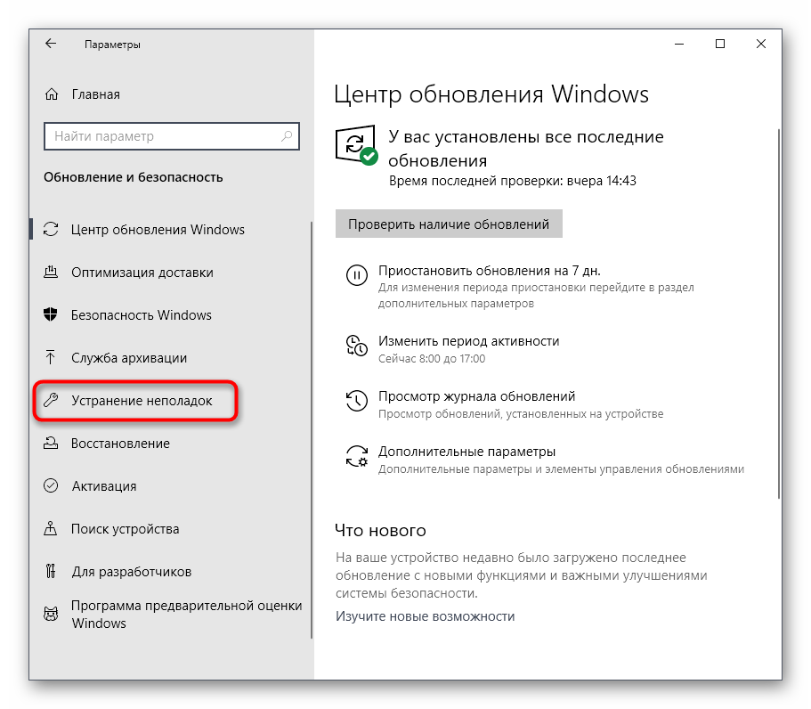Open Устранение неполадок
This screenshot has width=811, height=709.
coord(142,401)
